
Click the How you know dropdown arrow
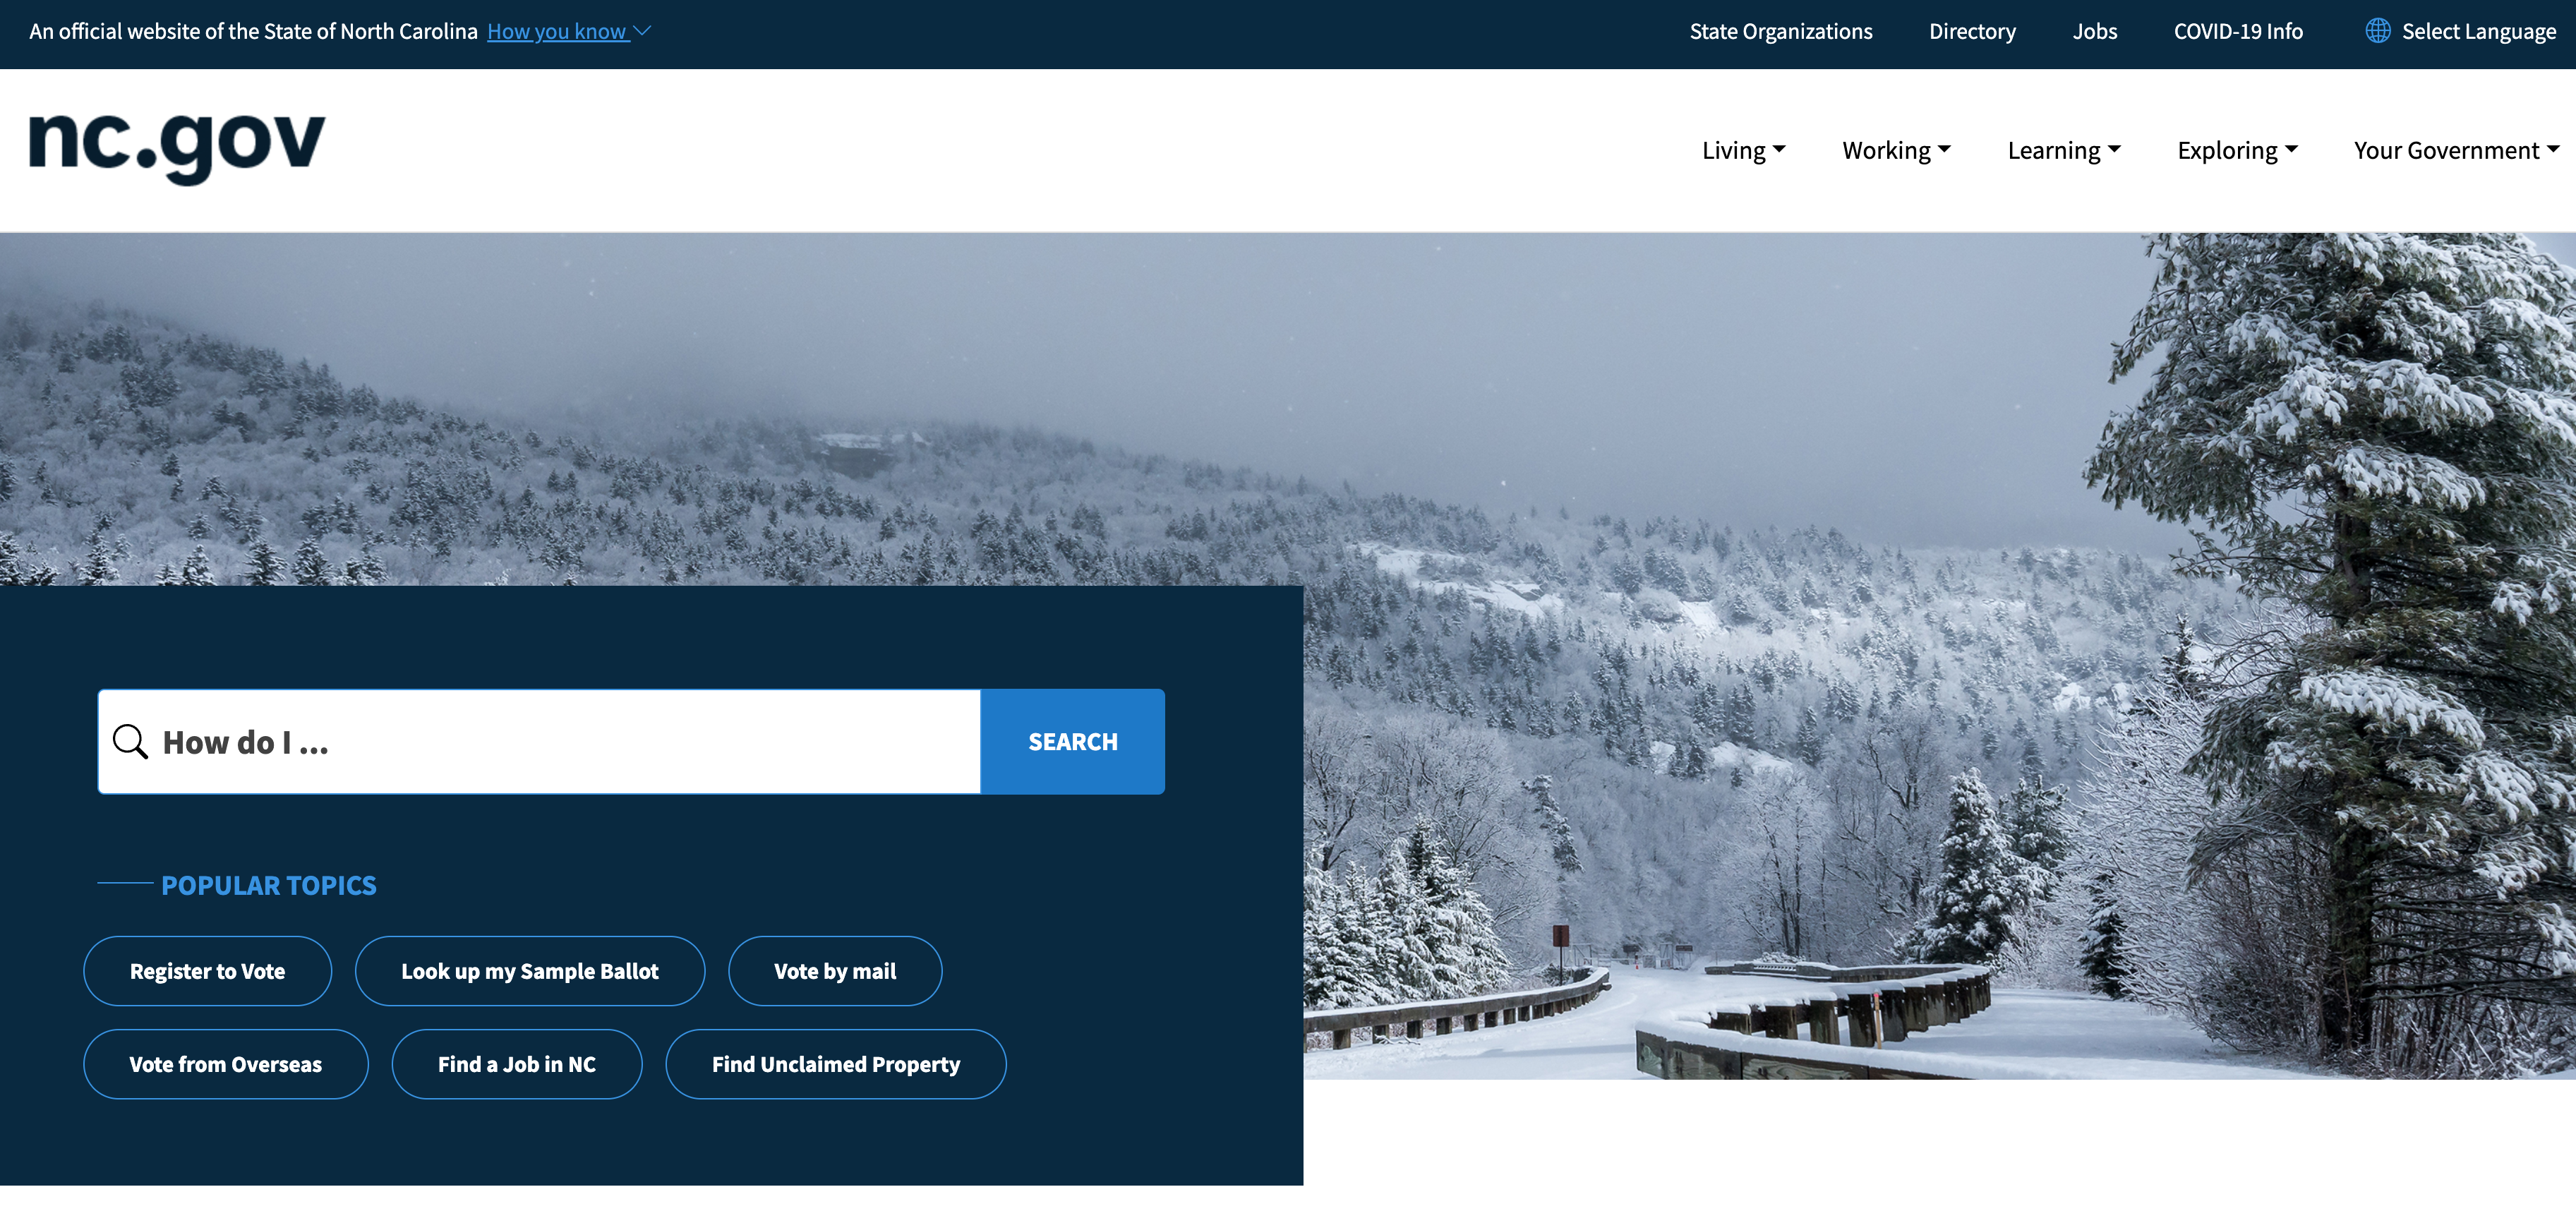coord(647,31)
